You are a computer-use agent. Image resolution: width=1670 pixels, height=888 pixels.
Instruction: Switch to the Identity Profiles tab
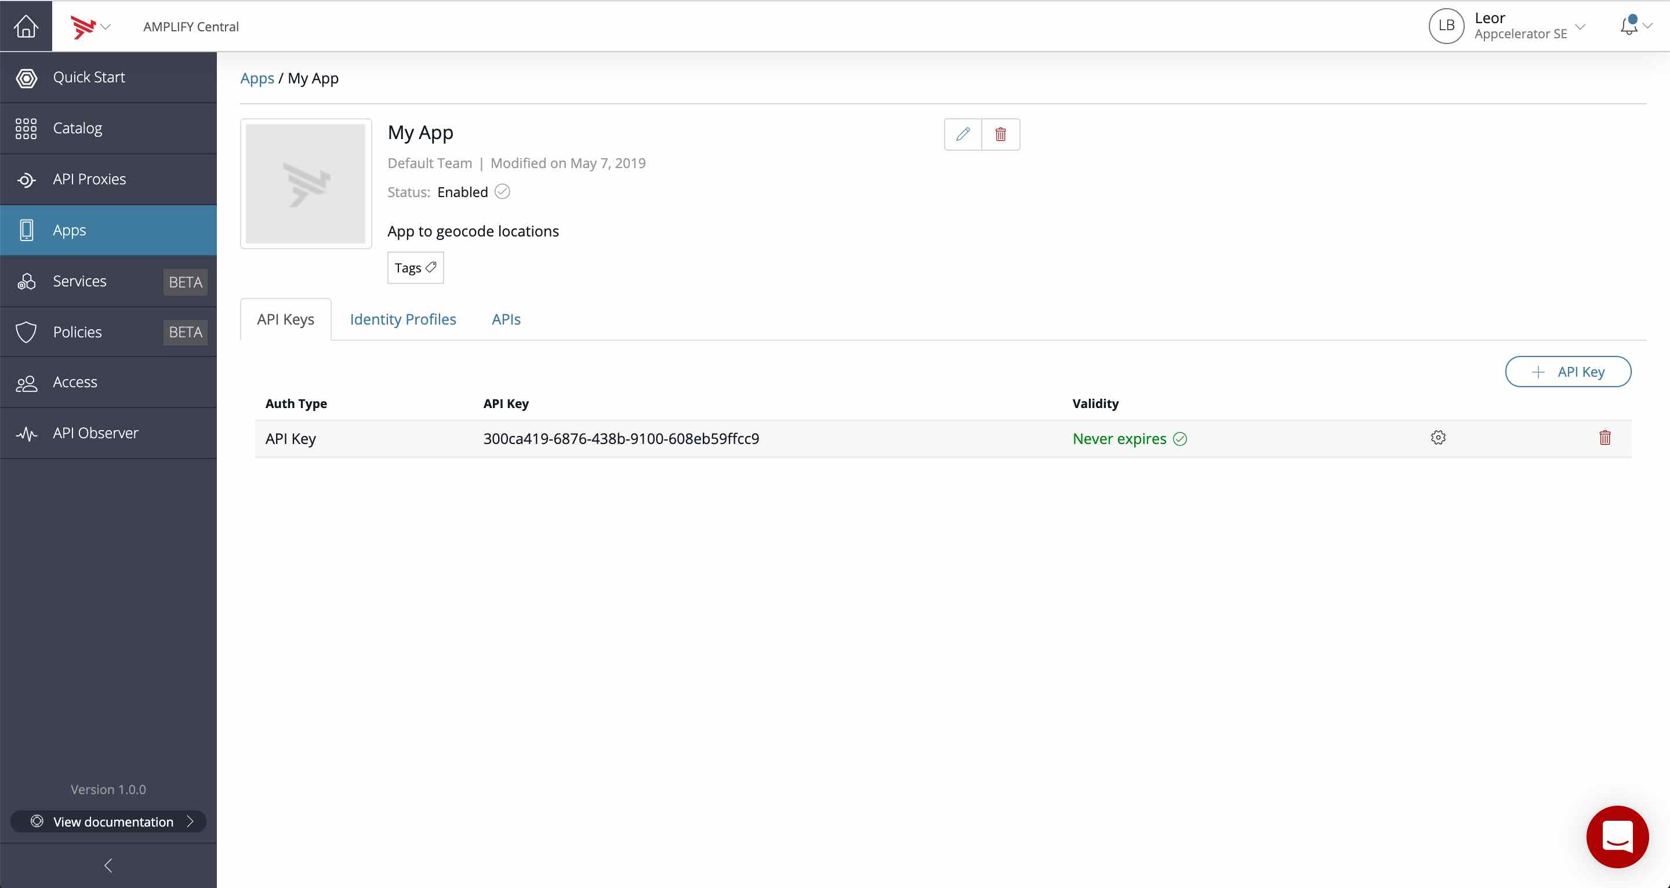[403, 319]
